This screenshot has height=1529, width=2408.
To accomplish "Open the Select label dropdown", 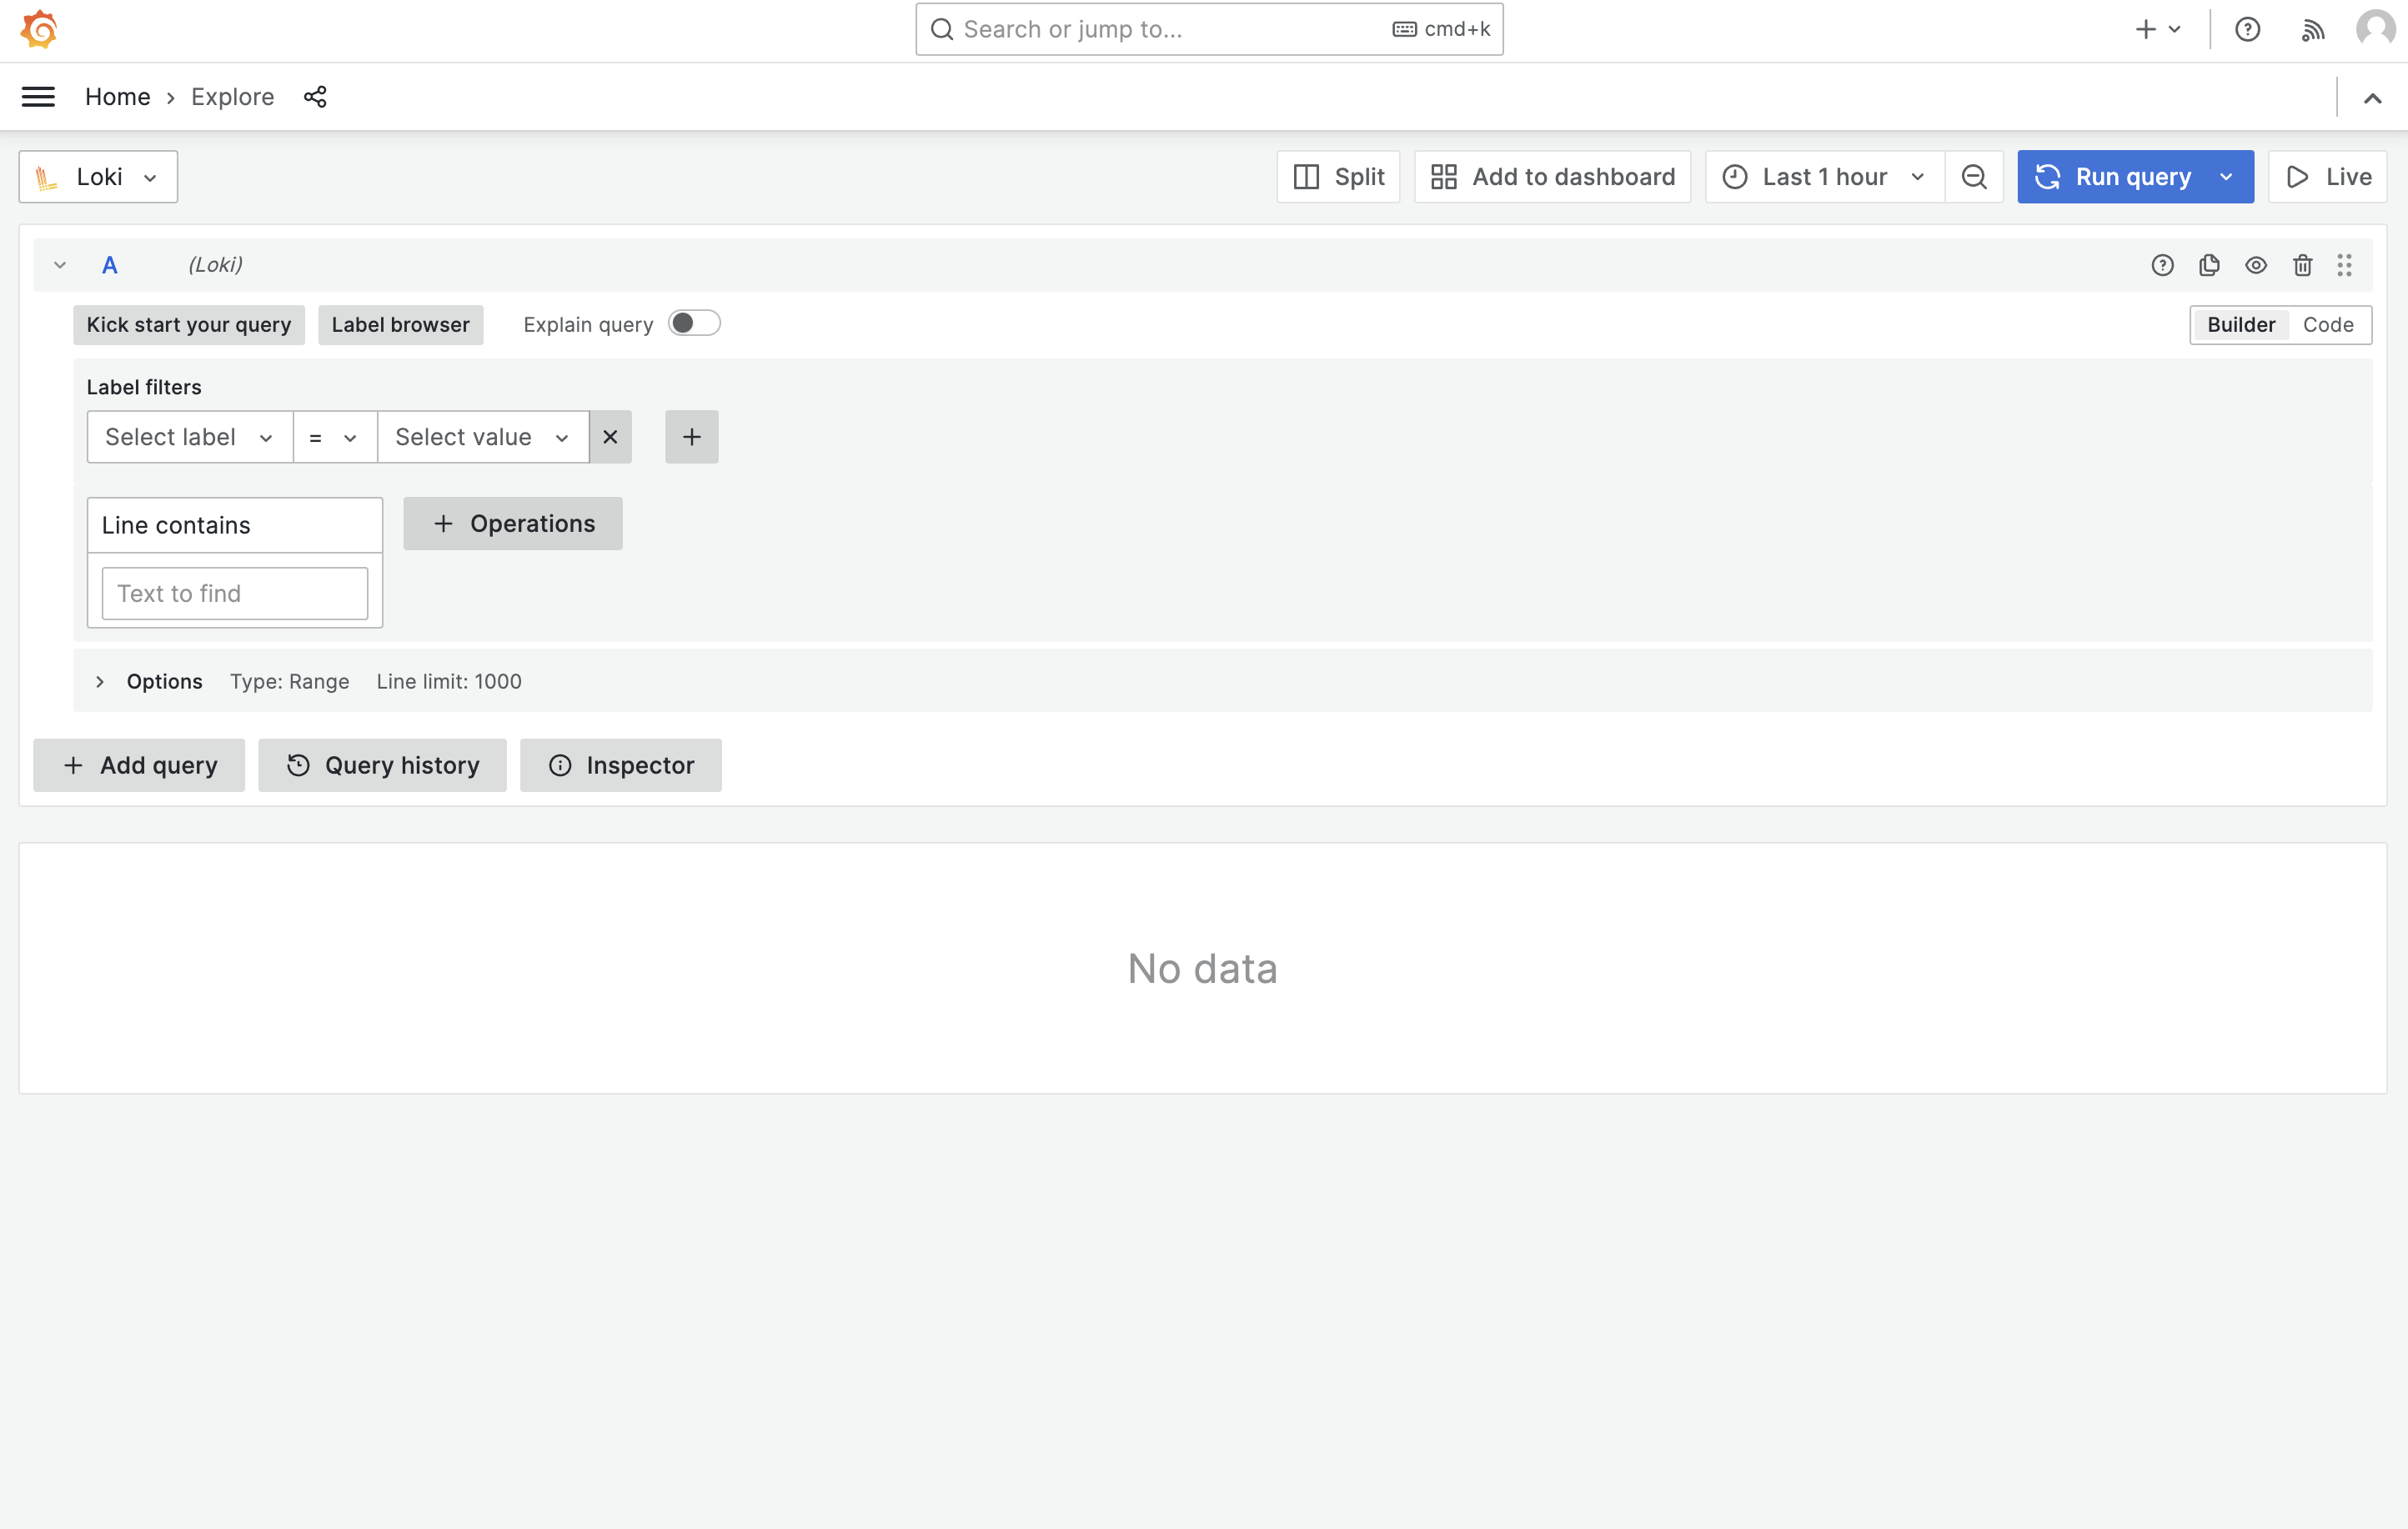I will [x=189, y=437].
